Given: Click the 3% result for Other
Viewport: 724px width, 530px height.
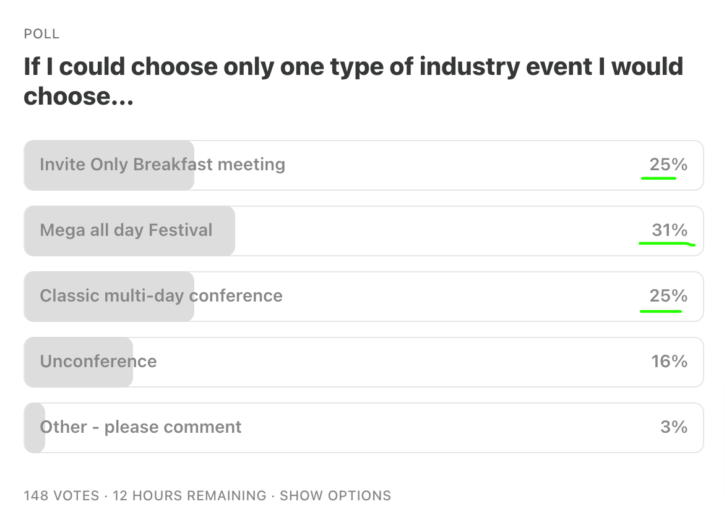Looking at the screenshot, I should coord(674,427).
